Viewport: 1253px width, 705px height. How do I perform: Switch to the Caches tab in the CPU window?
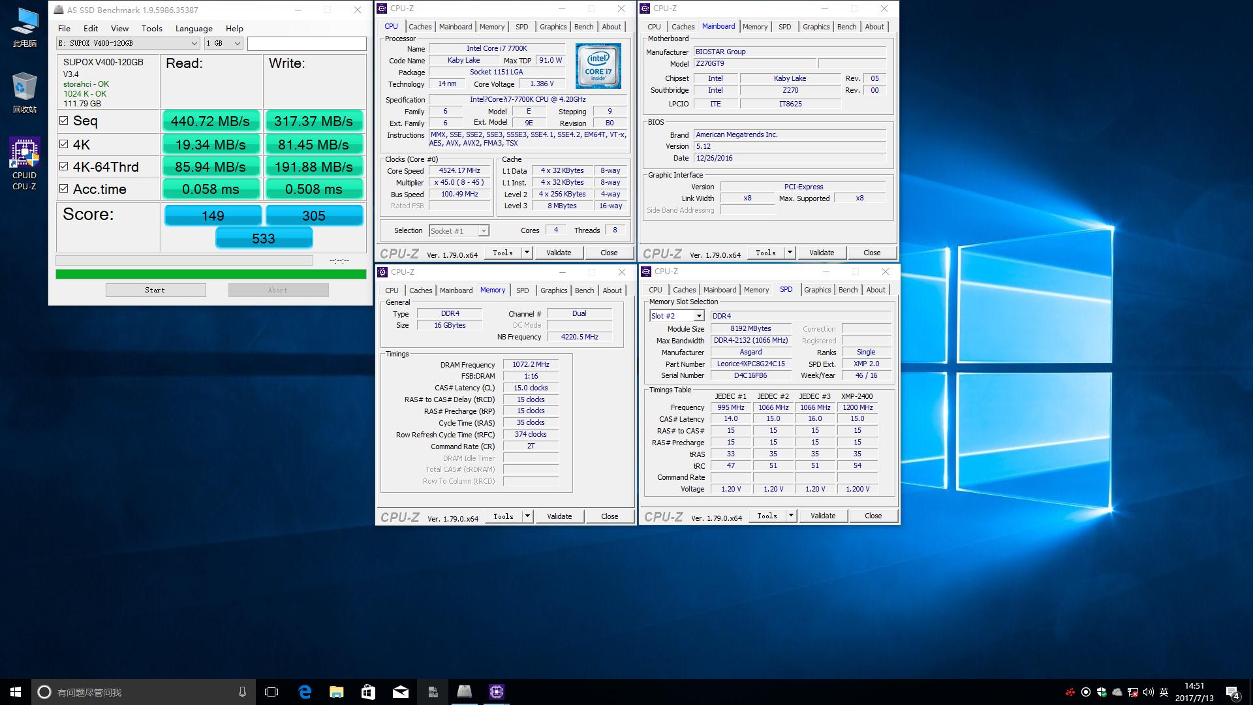(x=420, y=27)
